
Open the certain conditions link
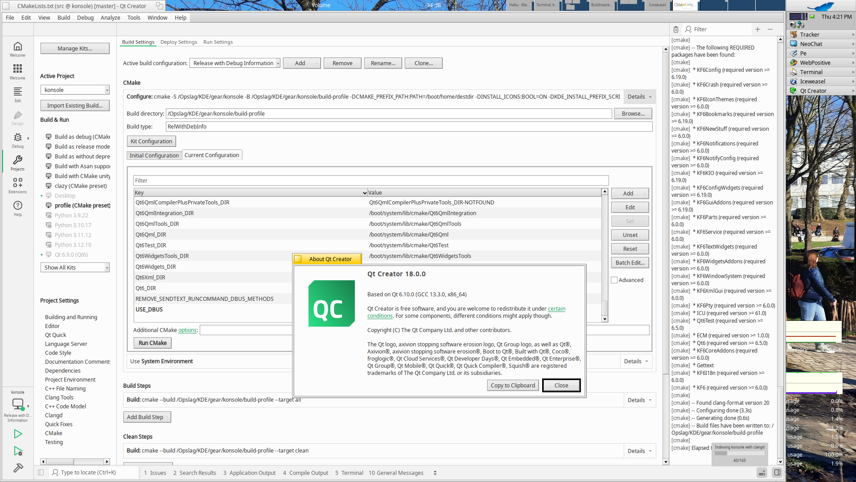[x=556, y=309]
